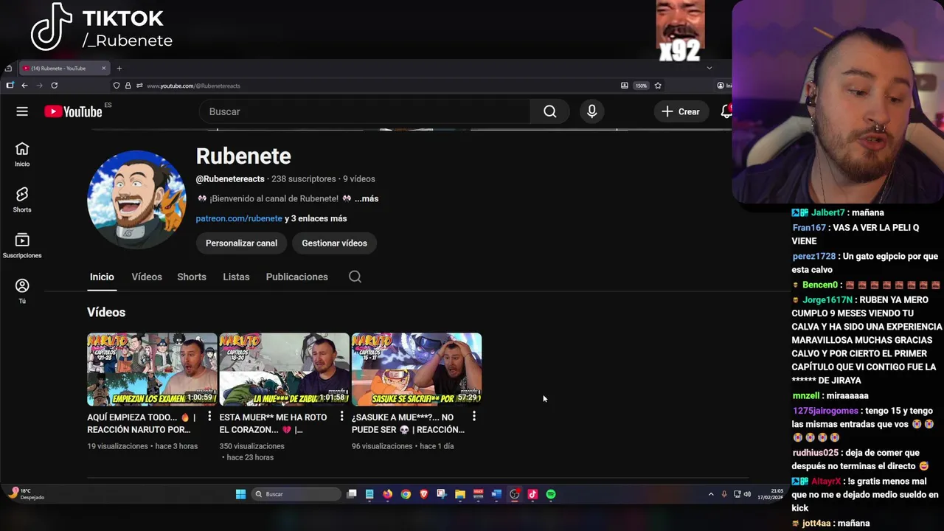Open Shorts in the sidebar
The image size is (944, 531).
tap(22, 200)
